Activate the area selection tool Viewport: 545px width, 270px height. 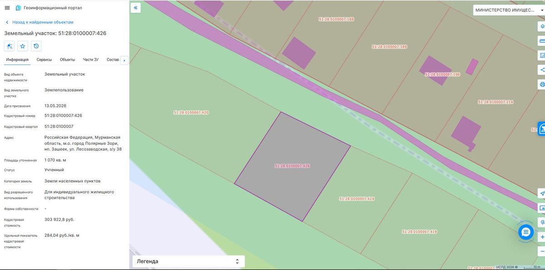pos(542,55)
